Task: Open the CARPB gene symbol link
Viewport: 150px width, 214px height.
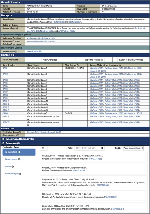Action: pyautogui.click(x=6, y=122)
